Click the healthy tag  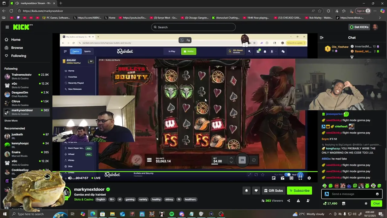click(156, 200)
